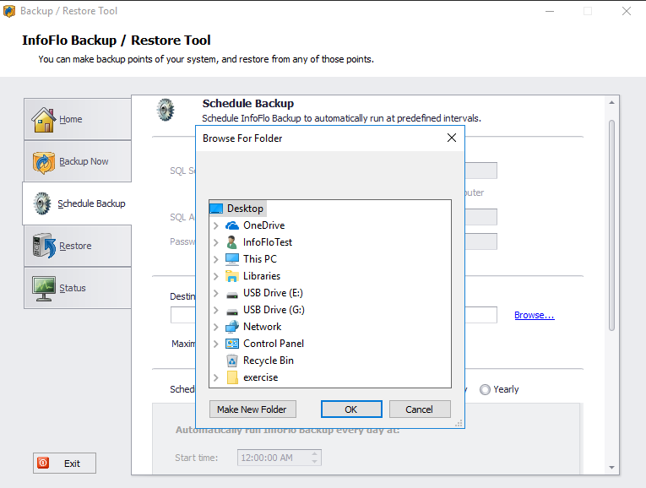This screenshot has height=488, width=646.
Task: Select the Recycle Bin icon
Action: (x=232, y=361)
